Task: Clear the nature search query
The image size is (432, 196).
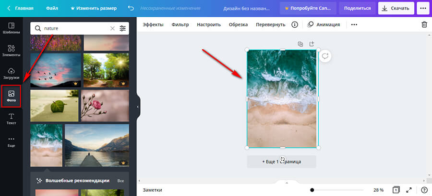Action: (112, 28)
